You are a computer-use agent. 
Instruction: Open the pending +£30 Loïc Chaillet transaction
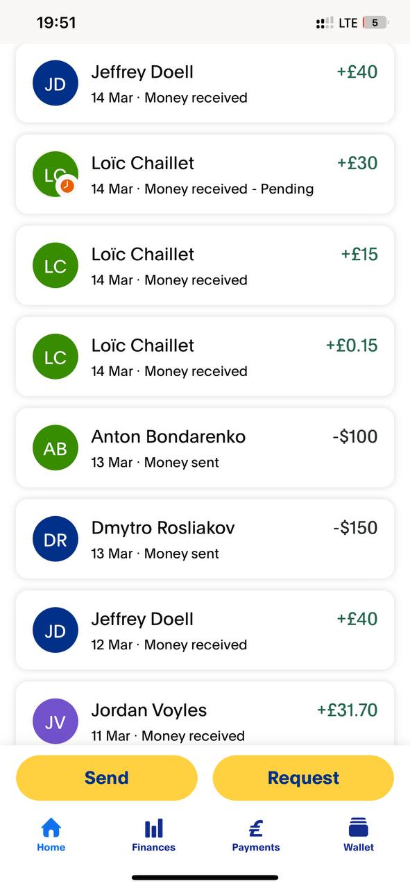point(205,174)
